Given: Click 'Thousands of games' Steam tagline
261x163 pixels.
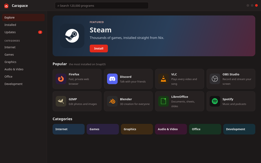Looking at the screenshot, I should (127, 38).
